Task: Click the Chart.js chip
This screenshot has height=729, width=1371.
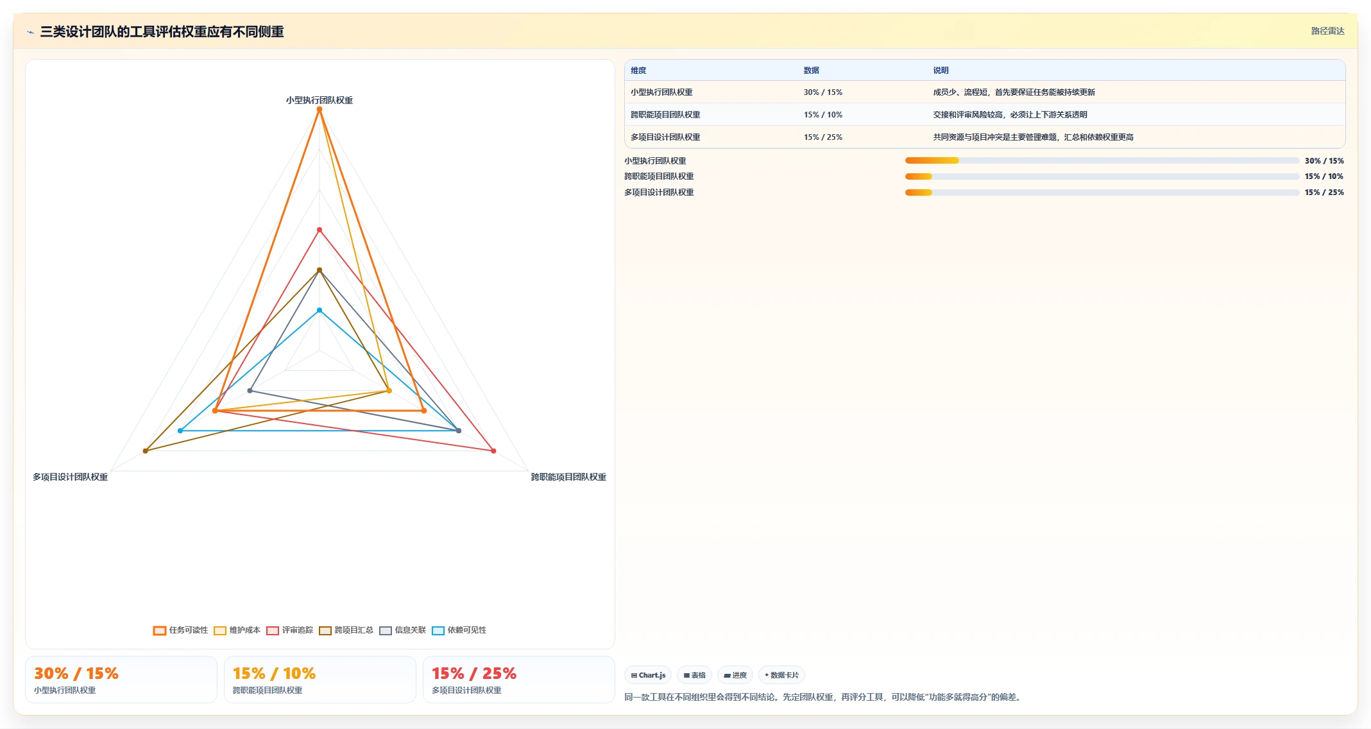Action: coord(648,675)
